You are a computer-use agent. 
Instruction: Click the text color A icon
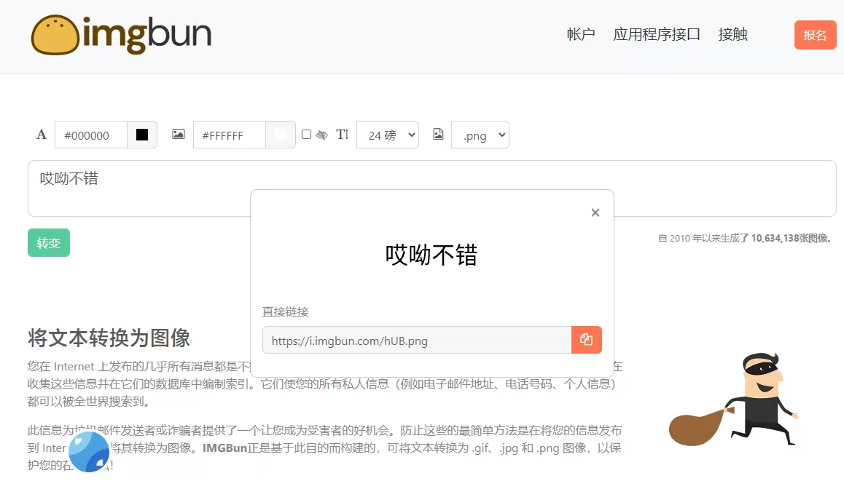[x=42, y=135]
